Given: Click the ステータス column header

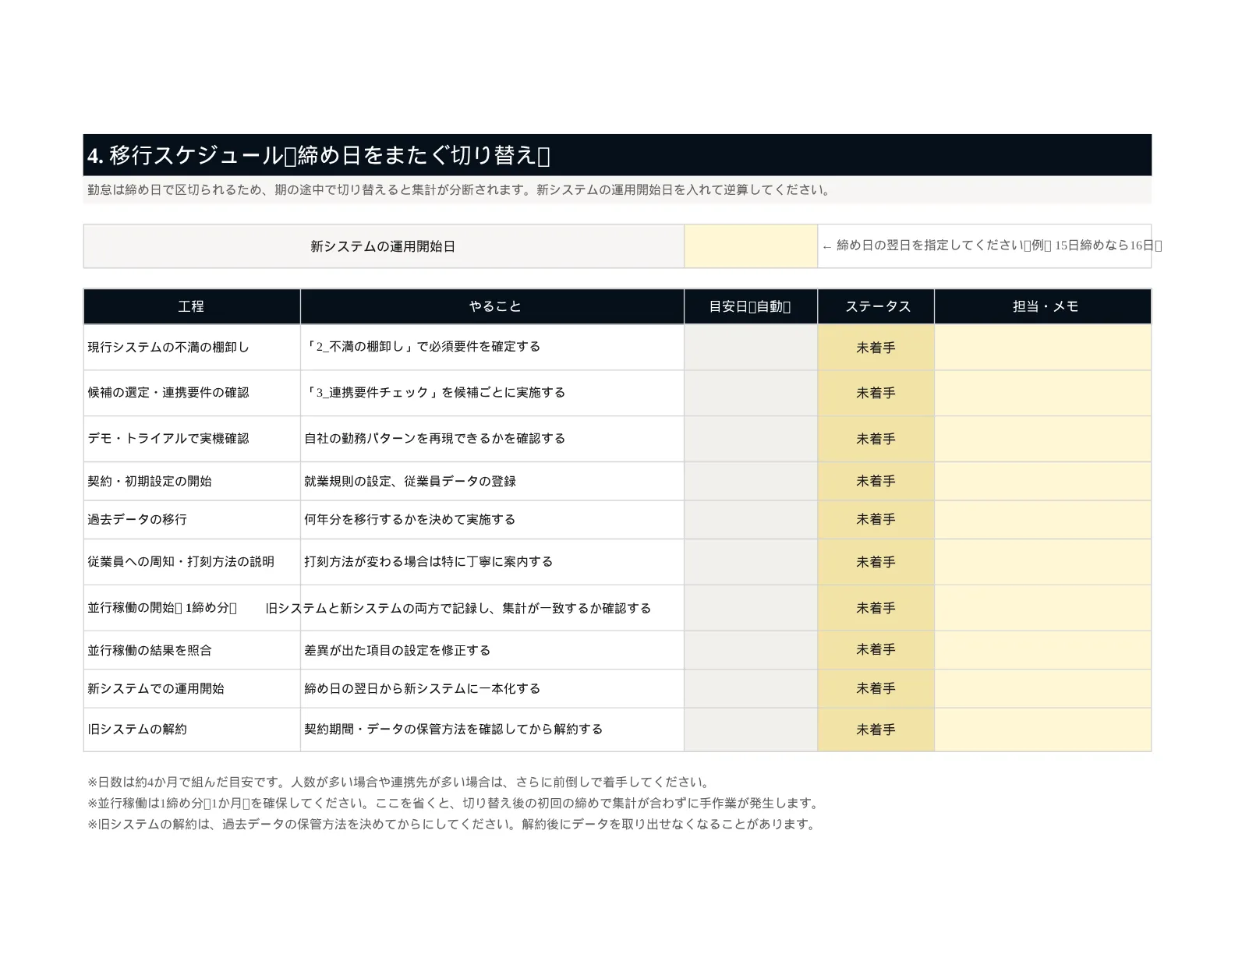Looking at the screenshot, I should [x=876, y=306].
